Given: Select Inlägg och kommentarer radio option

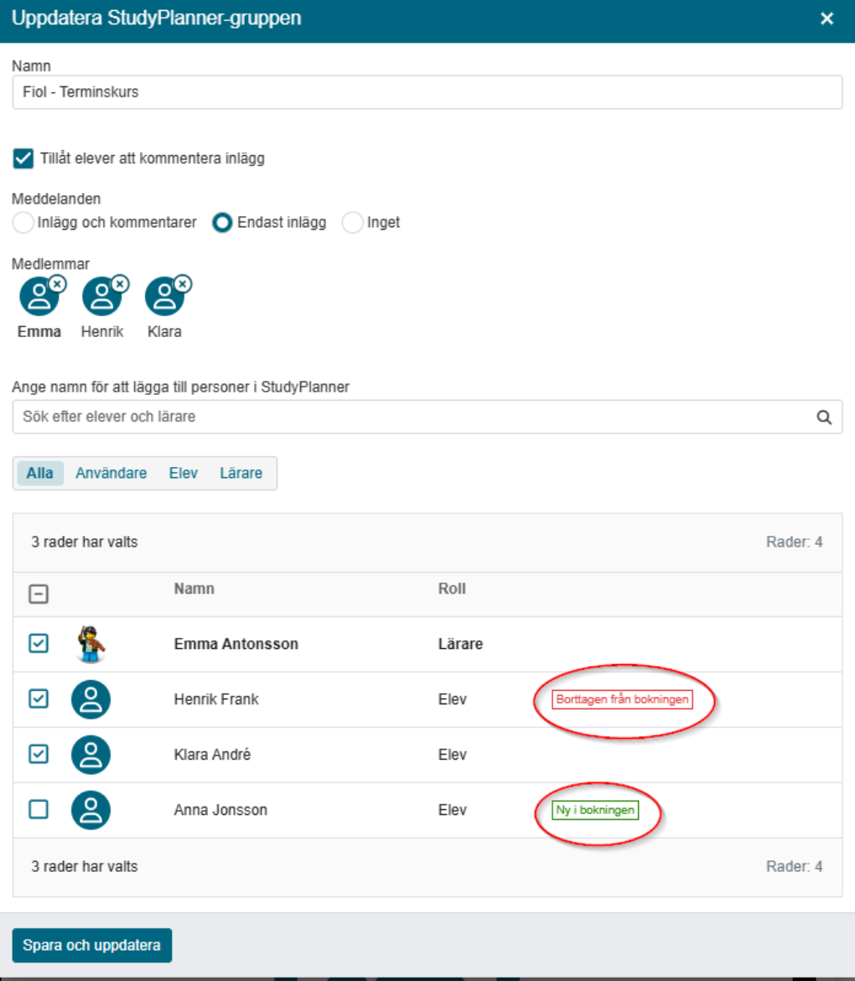Looking at the screenshot, I should [23, 222].
